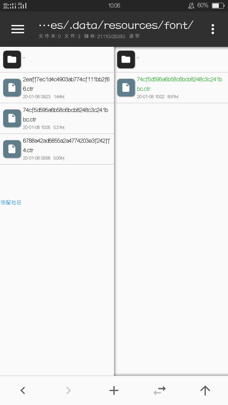Select green 74cf5d595a6b58c6 file in right panel
This screenshot has width=228, height=405.
[171, 88]
